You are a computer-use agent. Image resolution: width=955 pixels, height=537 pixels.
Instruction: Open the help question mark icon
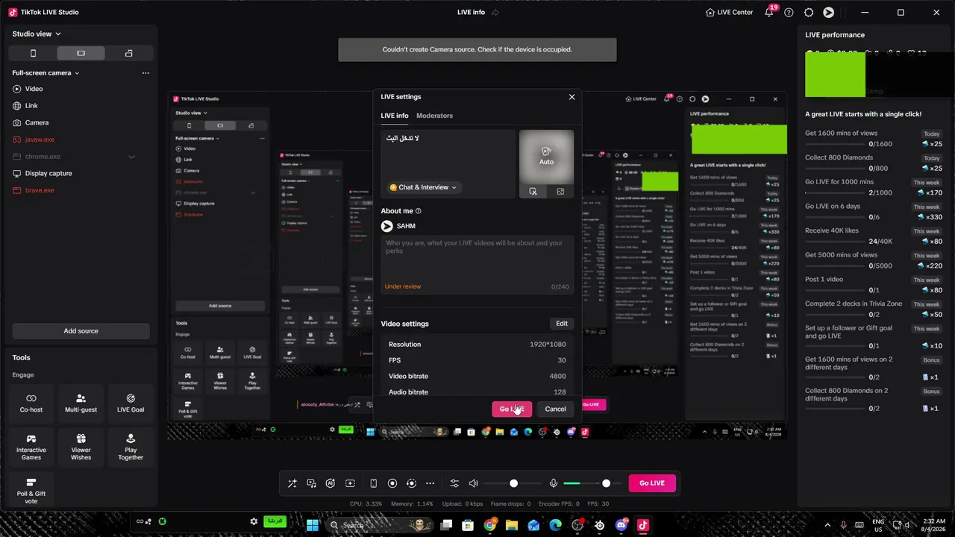789,13
